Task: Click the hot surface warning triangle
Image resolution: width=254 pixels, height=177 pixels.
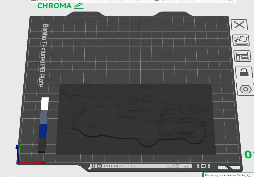Action: pos(169,166)
